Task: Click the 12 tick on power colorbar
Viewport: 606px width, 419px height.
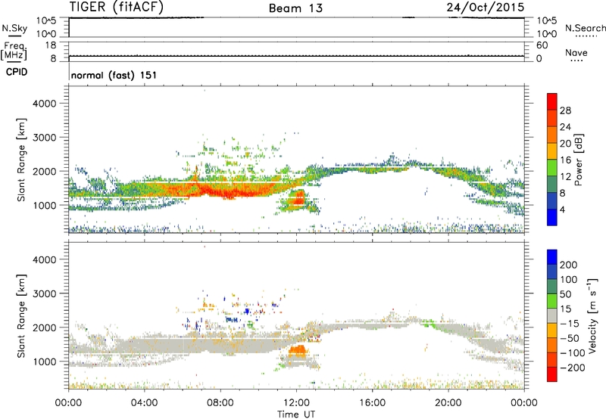Action: 565,177
